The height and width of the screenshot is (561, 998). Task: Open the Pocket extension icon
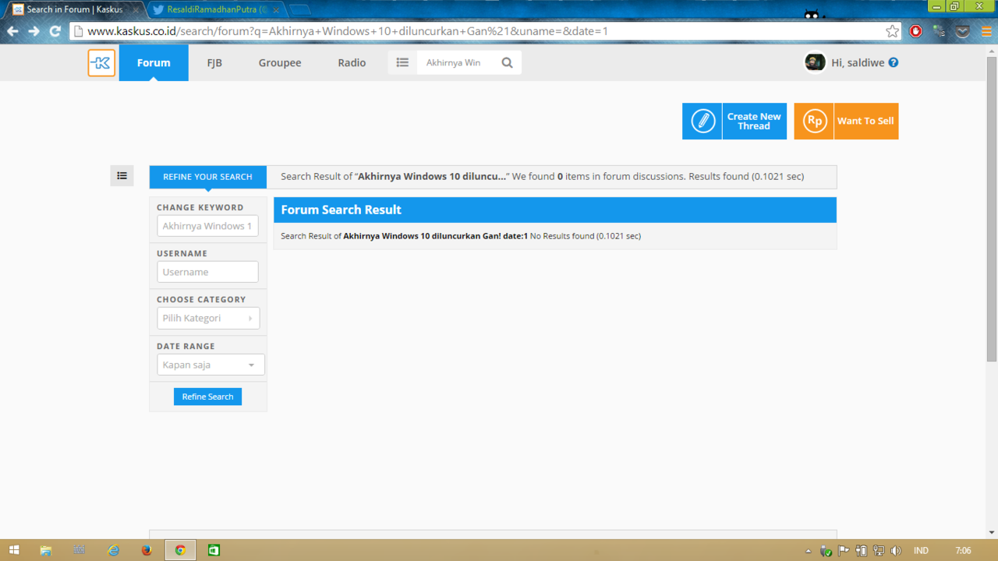(963, 31)
